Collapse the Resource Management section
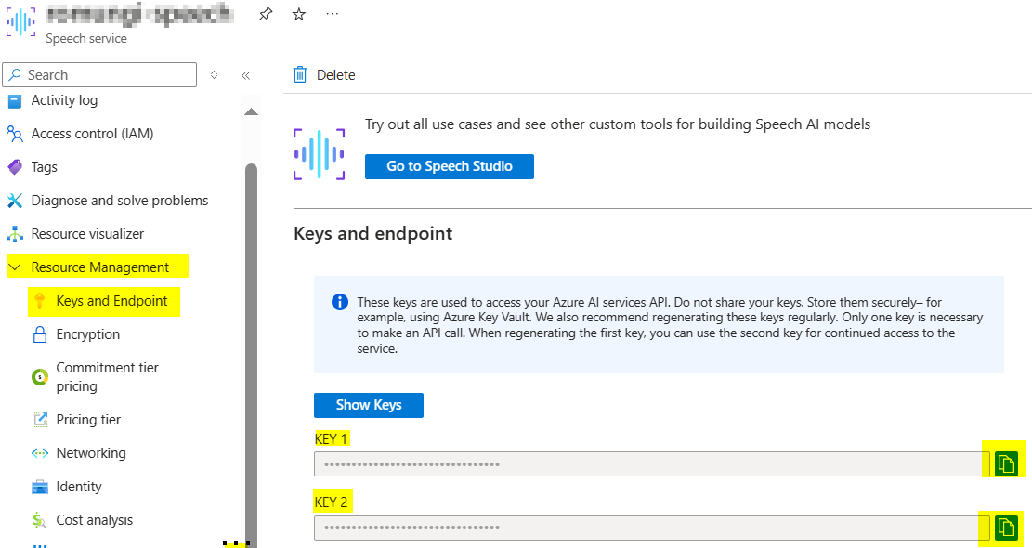Viewport: 1032px width, 548px height. point(13,267)
